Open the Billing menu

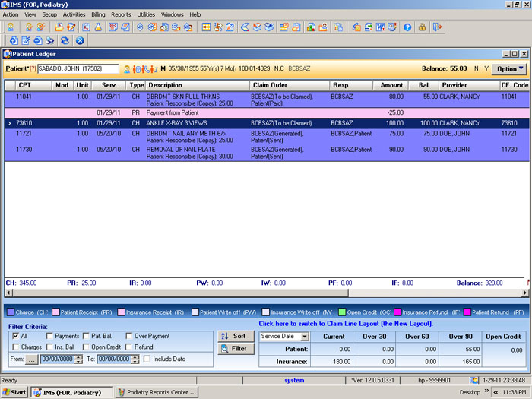click(x=98, y=14)
